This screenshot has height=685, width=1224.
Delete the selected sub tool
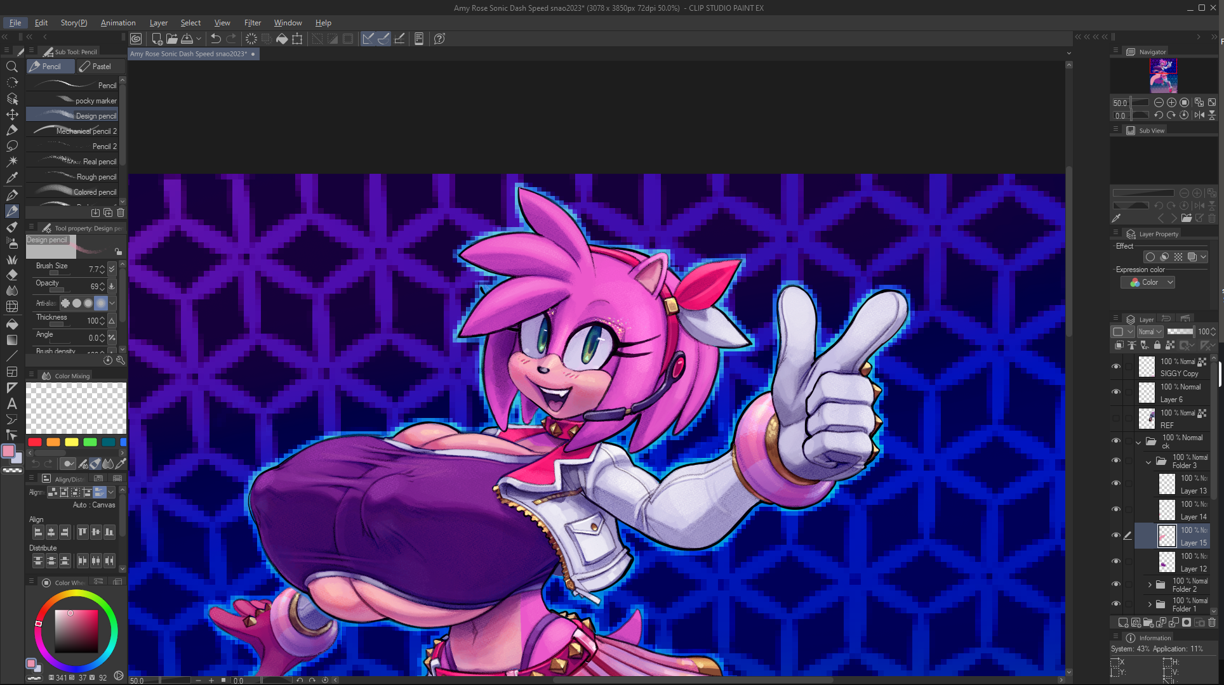(121, 212)
